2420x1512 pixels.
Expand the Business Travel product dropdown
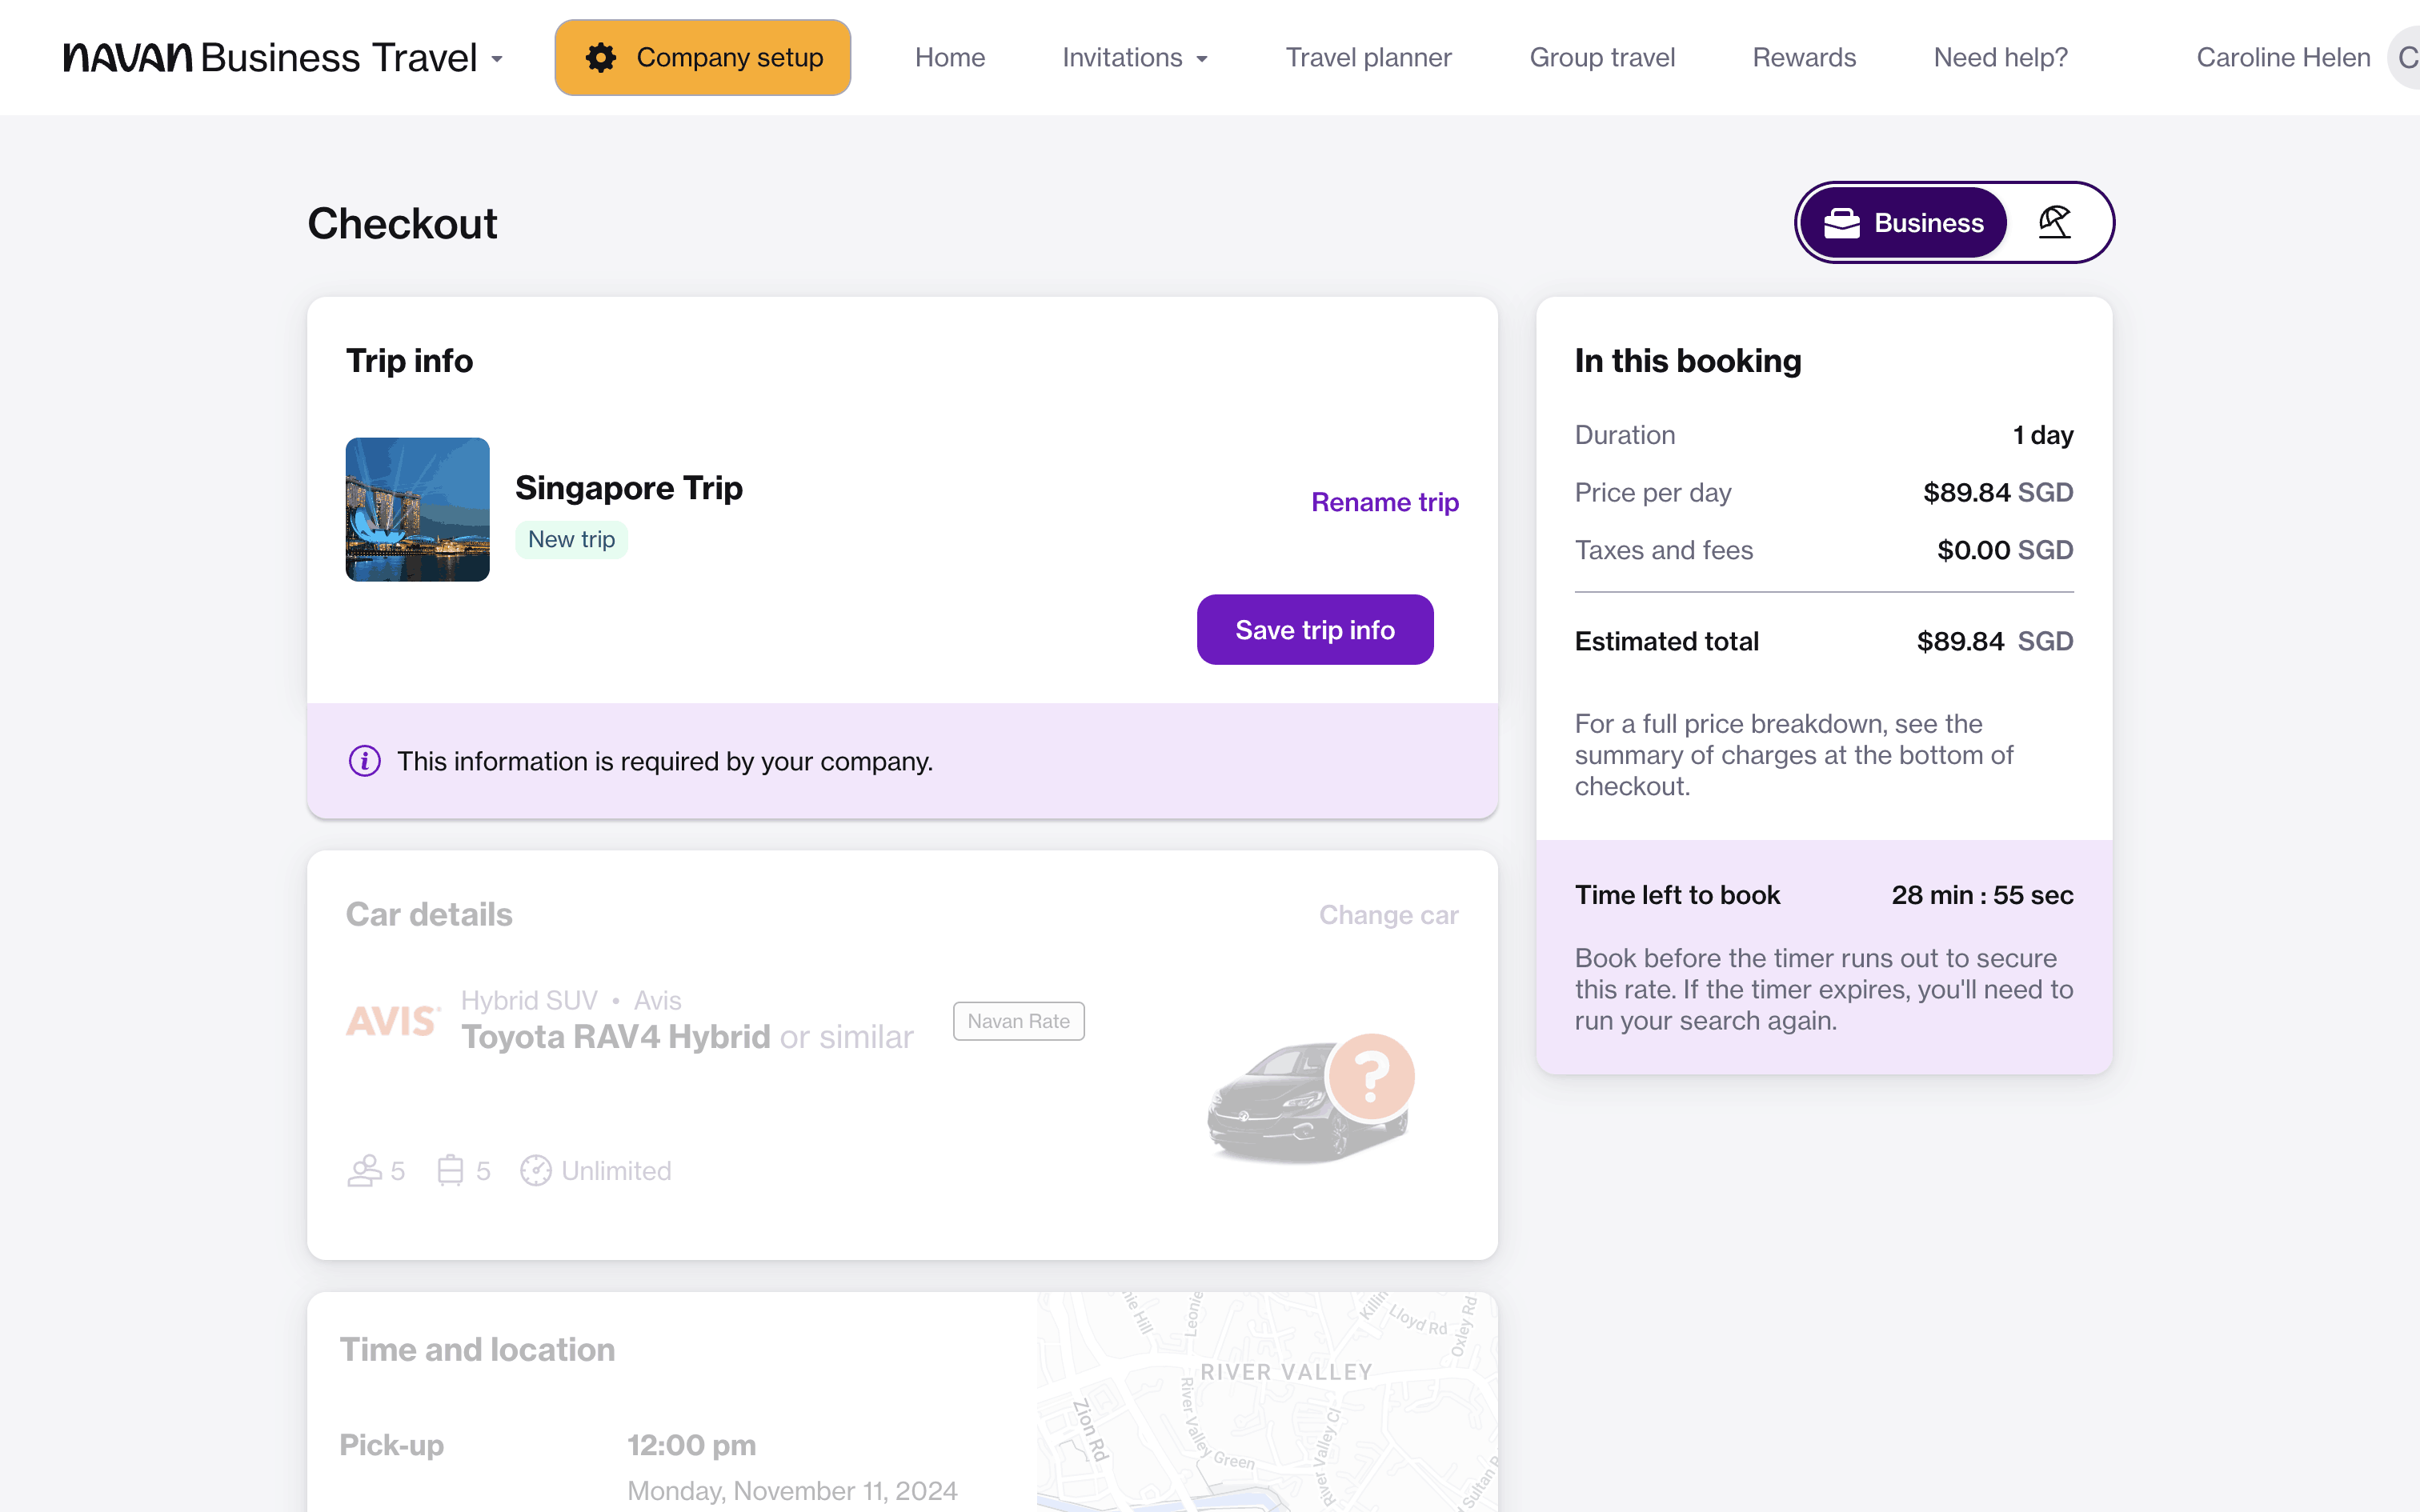tap(497, 59)
